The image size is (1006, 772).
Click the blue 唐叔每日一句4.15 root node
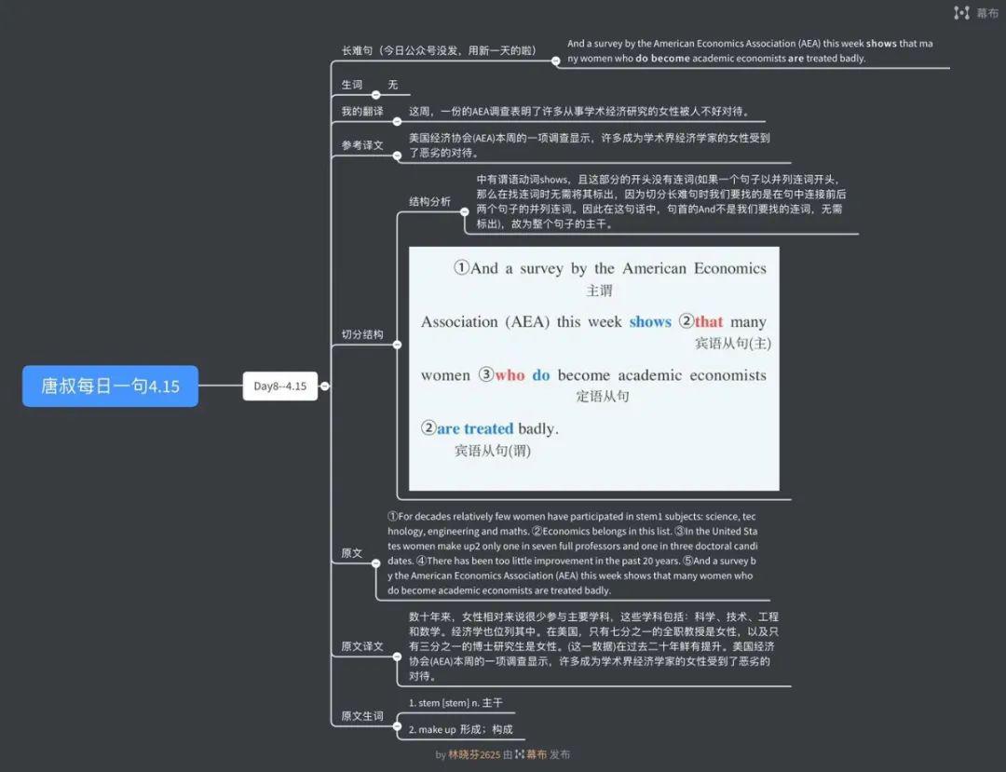110,386
